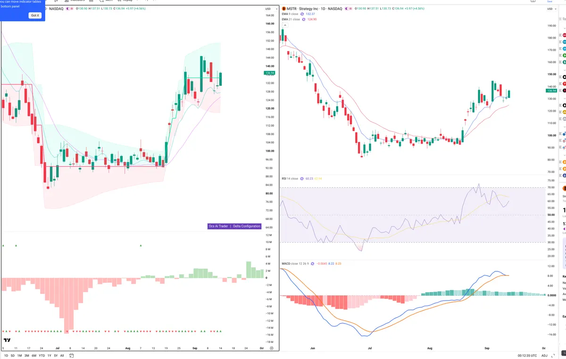Image resolution: width=566 pixels, height=359 pixels.
Task: Select the YTD time range
Action: [x=42, y=356]
